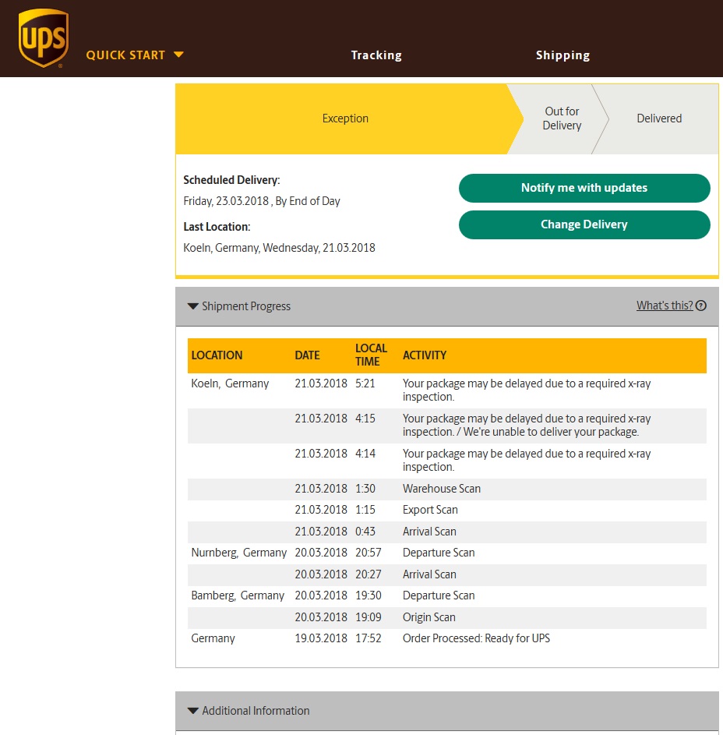Click the 4:14 local time cell

[x=365, y=454]
